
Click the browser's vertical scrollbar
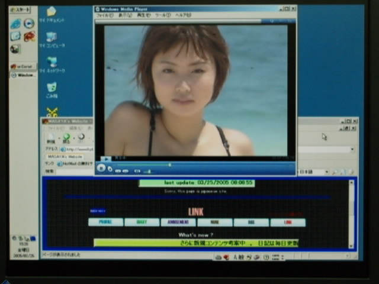click(x=353, y=213)
